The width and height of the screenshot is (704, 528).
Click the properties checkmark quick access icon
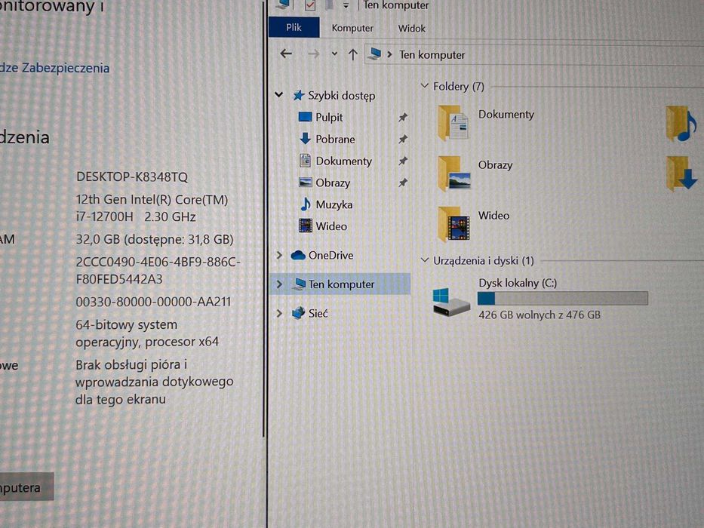click(310, 5)
